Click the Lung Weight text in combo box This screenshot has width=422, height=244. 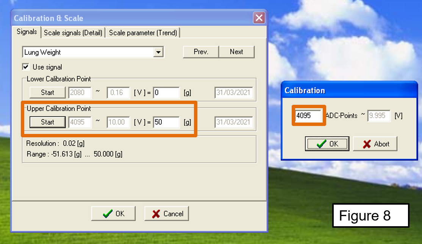click(42, 53)
